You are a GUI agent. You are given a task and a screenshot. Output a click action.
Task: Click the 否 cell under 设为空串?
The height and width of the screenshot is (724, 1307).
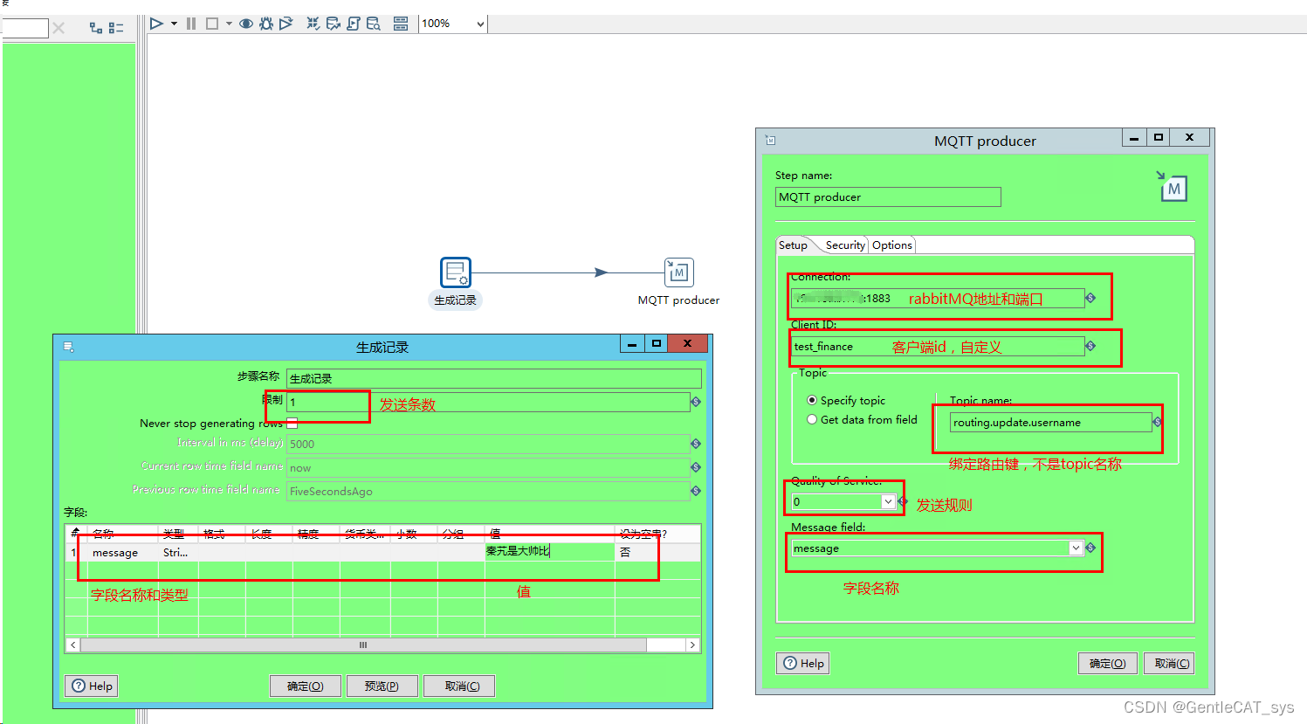point(657,552)
